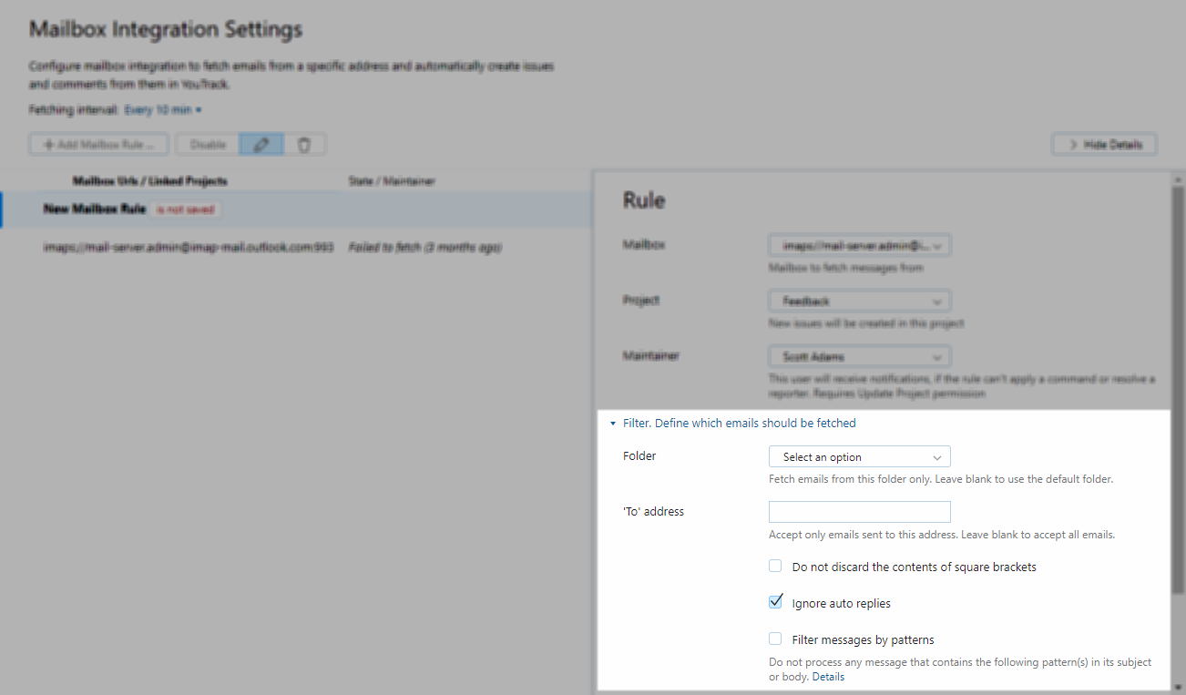The height and width of the screenshot is (695, 1186).
Task: Collapse the Filter section
Action: pyautogui.click(x=614, y=424)
